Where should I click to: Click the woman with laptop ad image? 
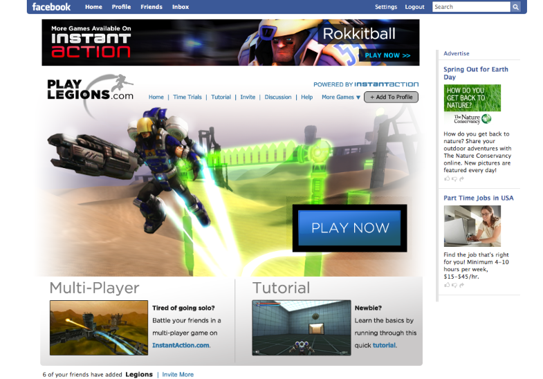point(472,226)
